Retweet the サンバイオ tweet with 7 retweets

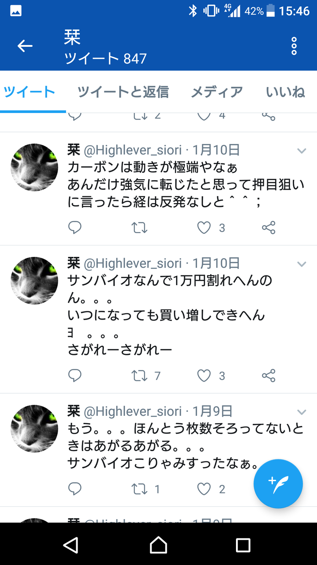coord(140,376)
